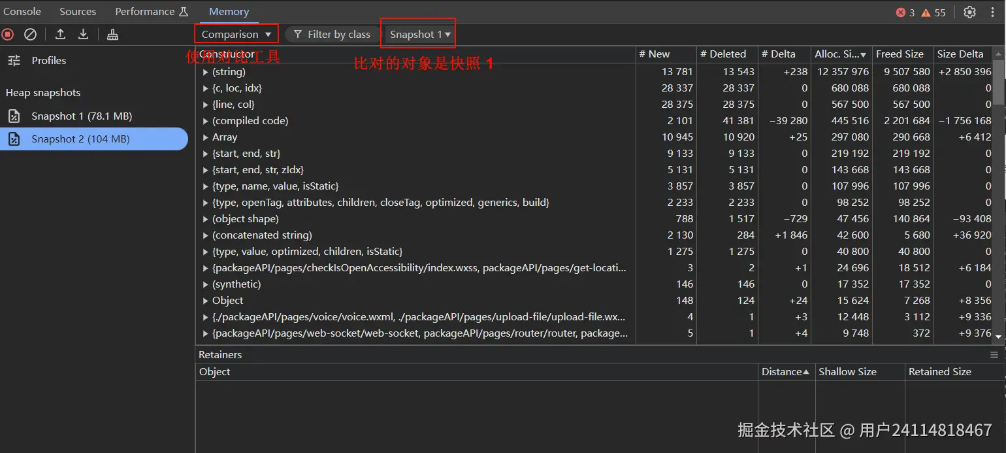
Task: Click the +2 850 396 size delta cell
Action: [x=964, y=72]
